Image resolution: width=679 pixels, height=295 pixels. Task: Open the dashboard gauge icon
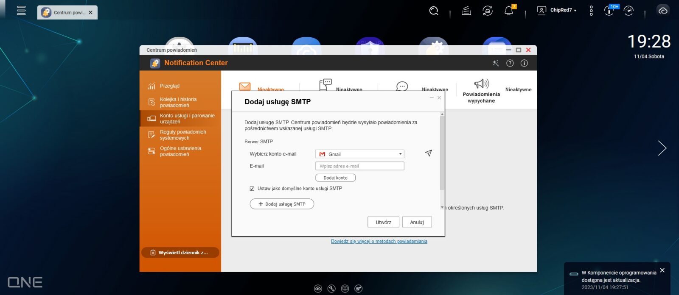628,11
